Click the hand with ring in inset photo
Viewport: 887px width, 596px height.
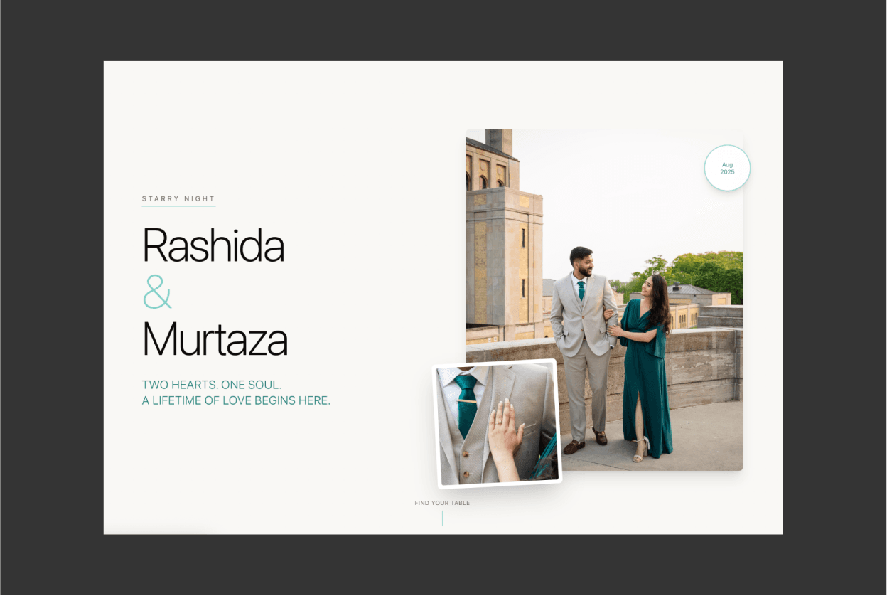click(x=505, y=432)
